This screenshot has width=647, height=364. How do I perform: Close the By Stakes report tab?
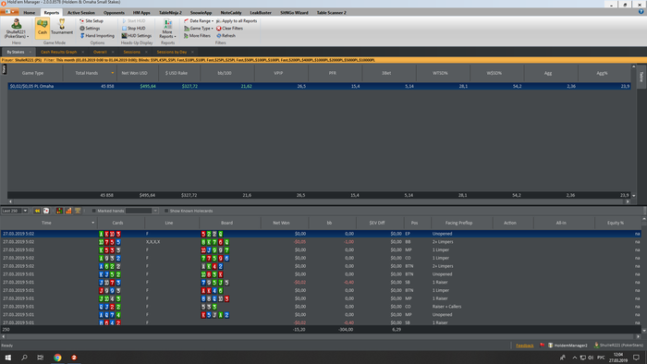point(31,52)
